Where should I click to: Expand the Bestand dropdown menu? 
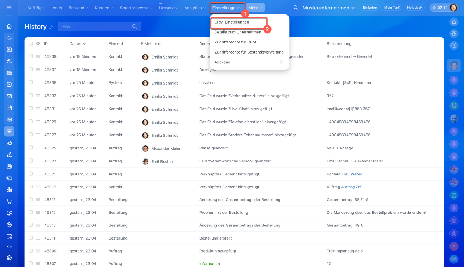[78, 8]
